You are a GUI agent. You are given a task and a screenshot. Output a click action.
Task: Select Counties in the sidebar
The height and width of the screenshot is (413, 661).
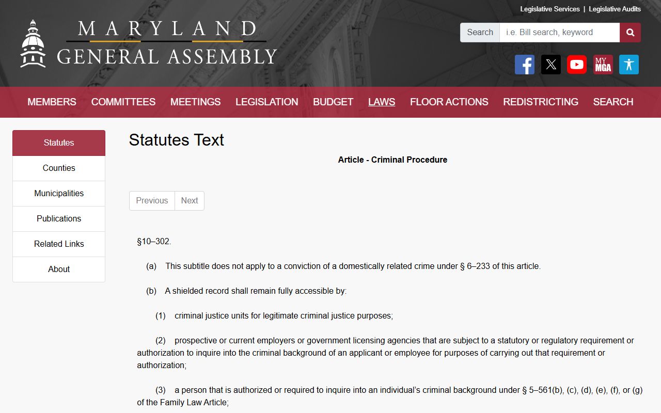[x=59, y=168]
